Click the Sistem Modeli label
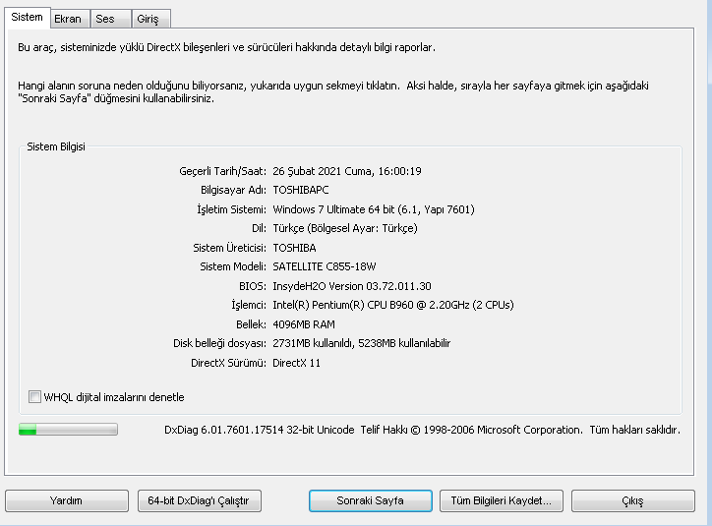This screenshot has height=526, width=712. (x=233, y=266)
